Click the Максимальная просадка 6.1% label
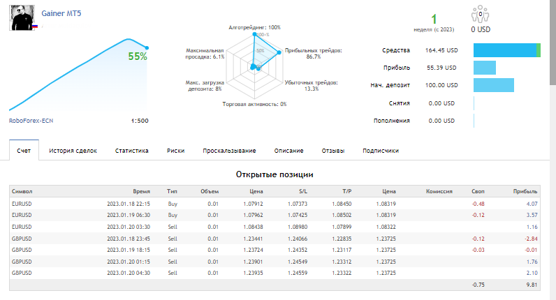 pos(205,54)
